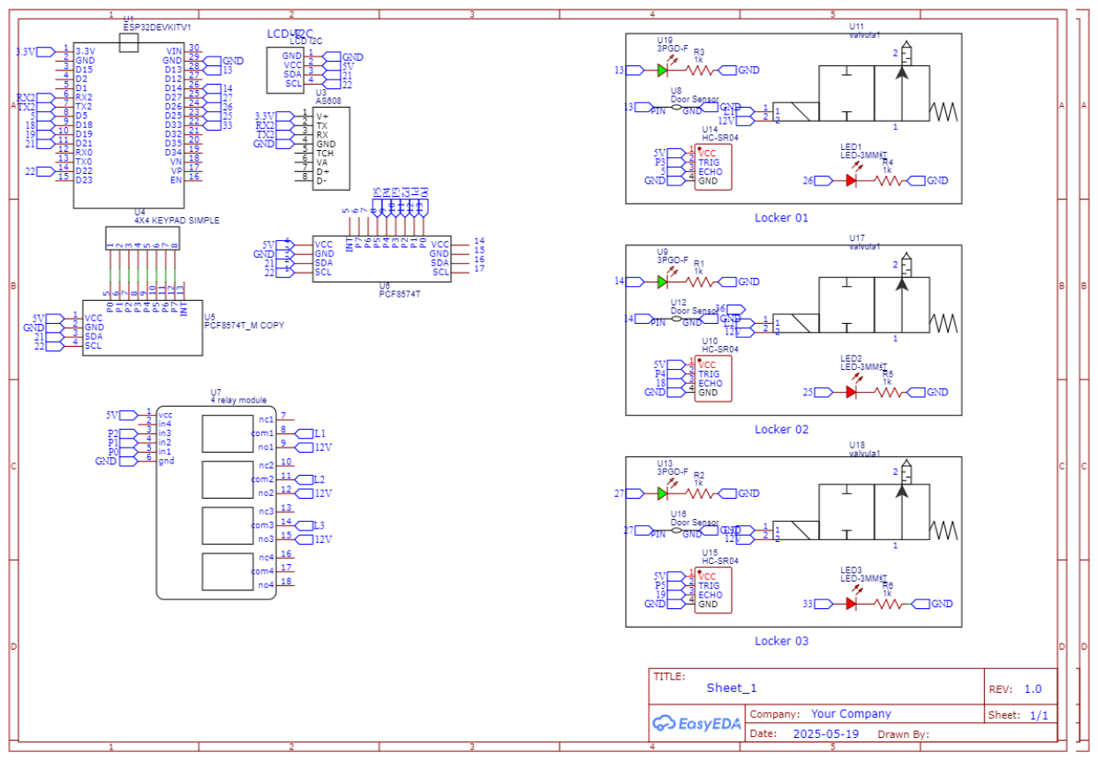Select the U14 HC-SR04 sensor block

pyautogui.click(x=713, y=167)
